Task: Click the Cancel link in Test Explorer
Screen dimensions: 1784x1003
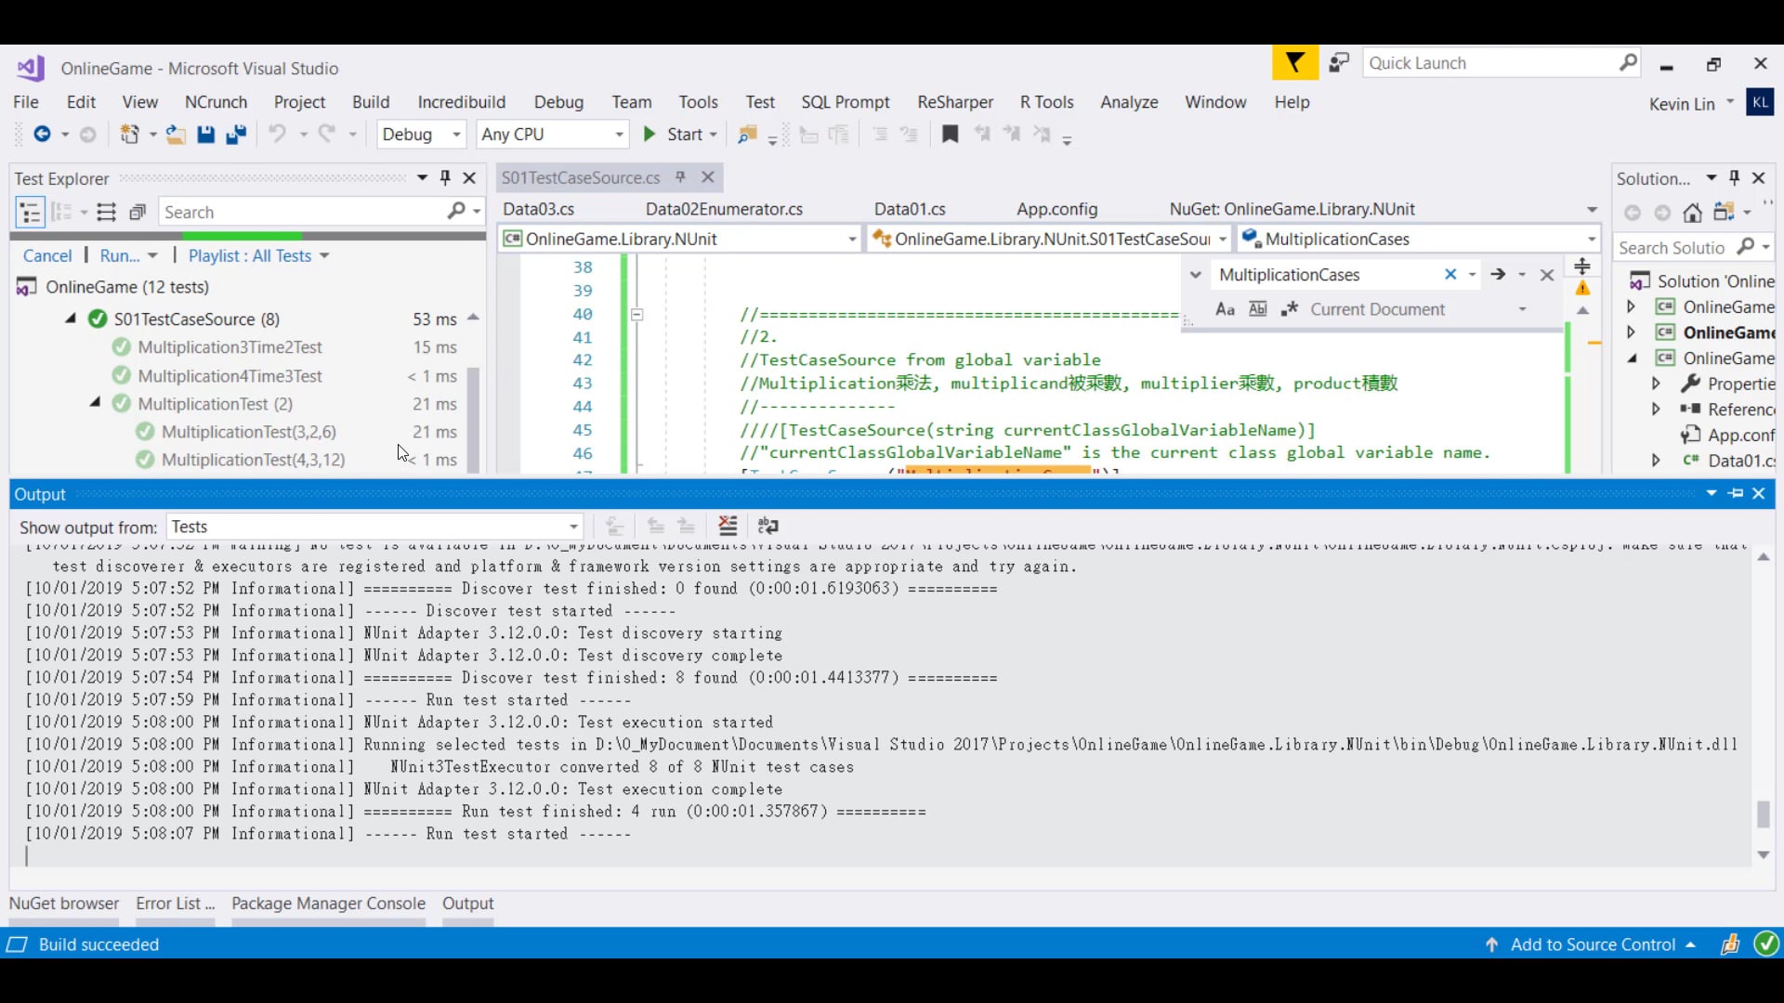Action: [x=46, y=255]
